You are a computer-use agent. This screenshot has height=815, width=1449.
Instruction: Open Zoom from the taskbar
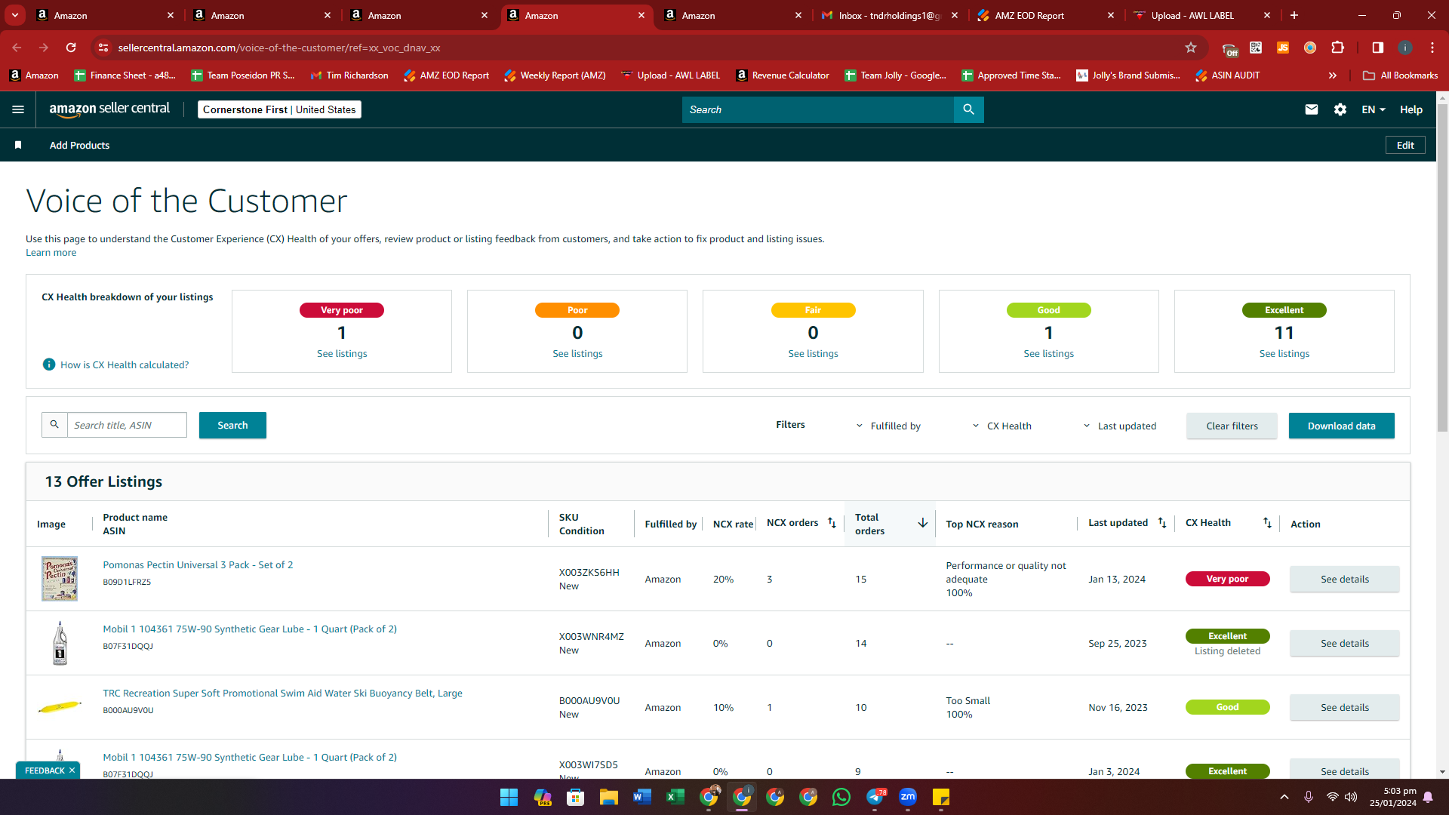pos(908,797)
